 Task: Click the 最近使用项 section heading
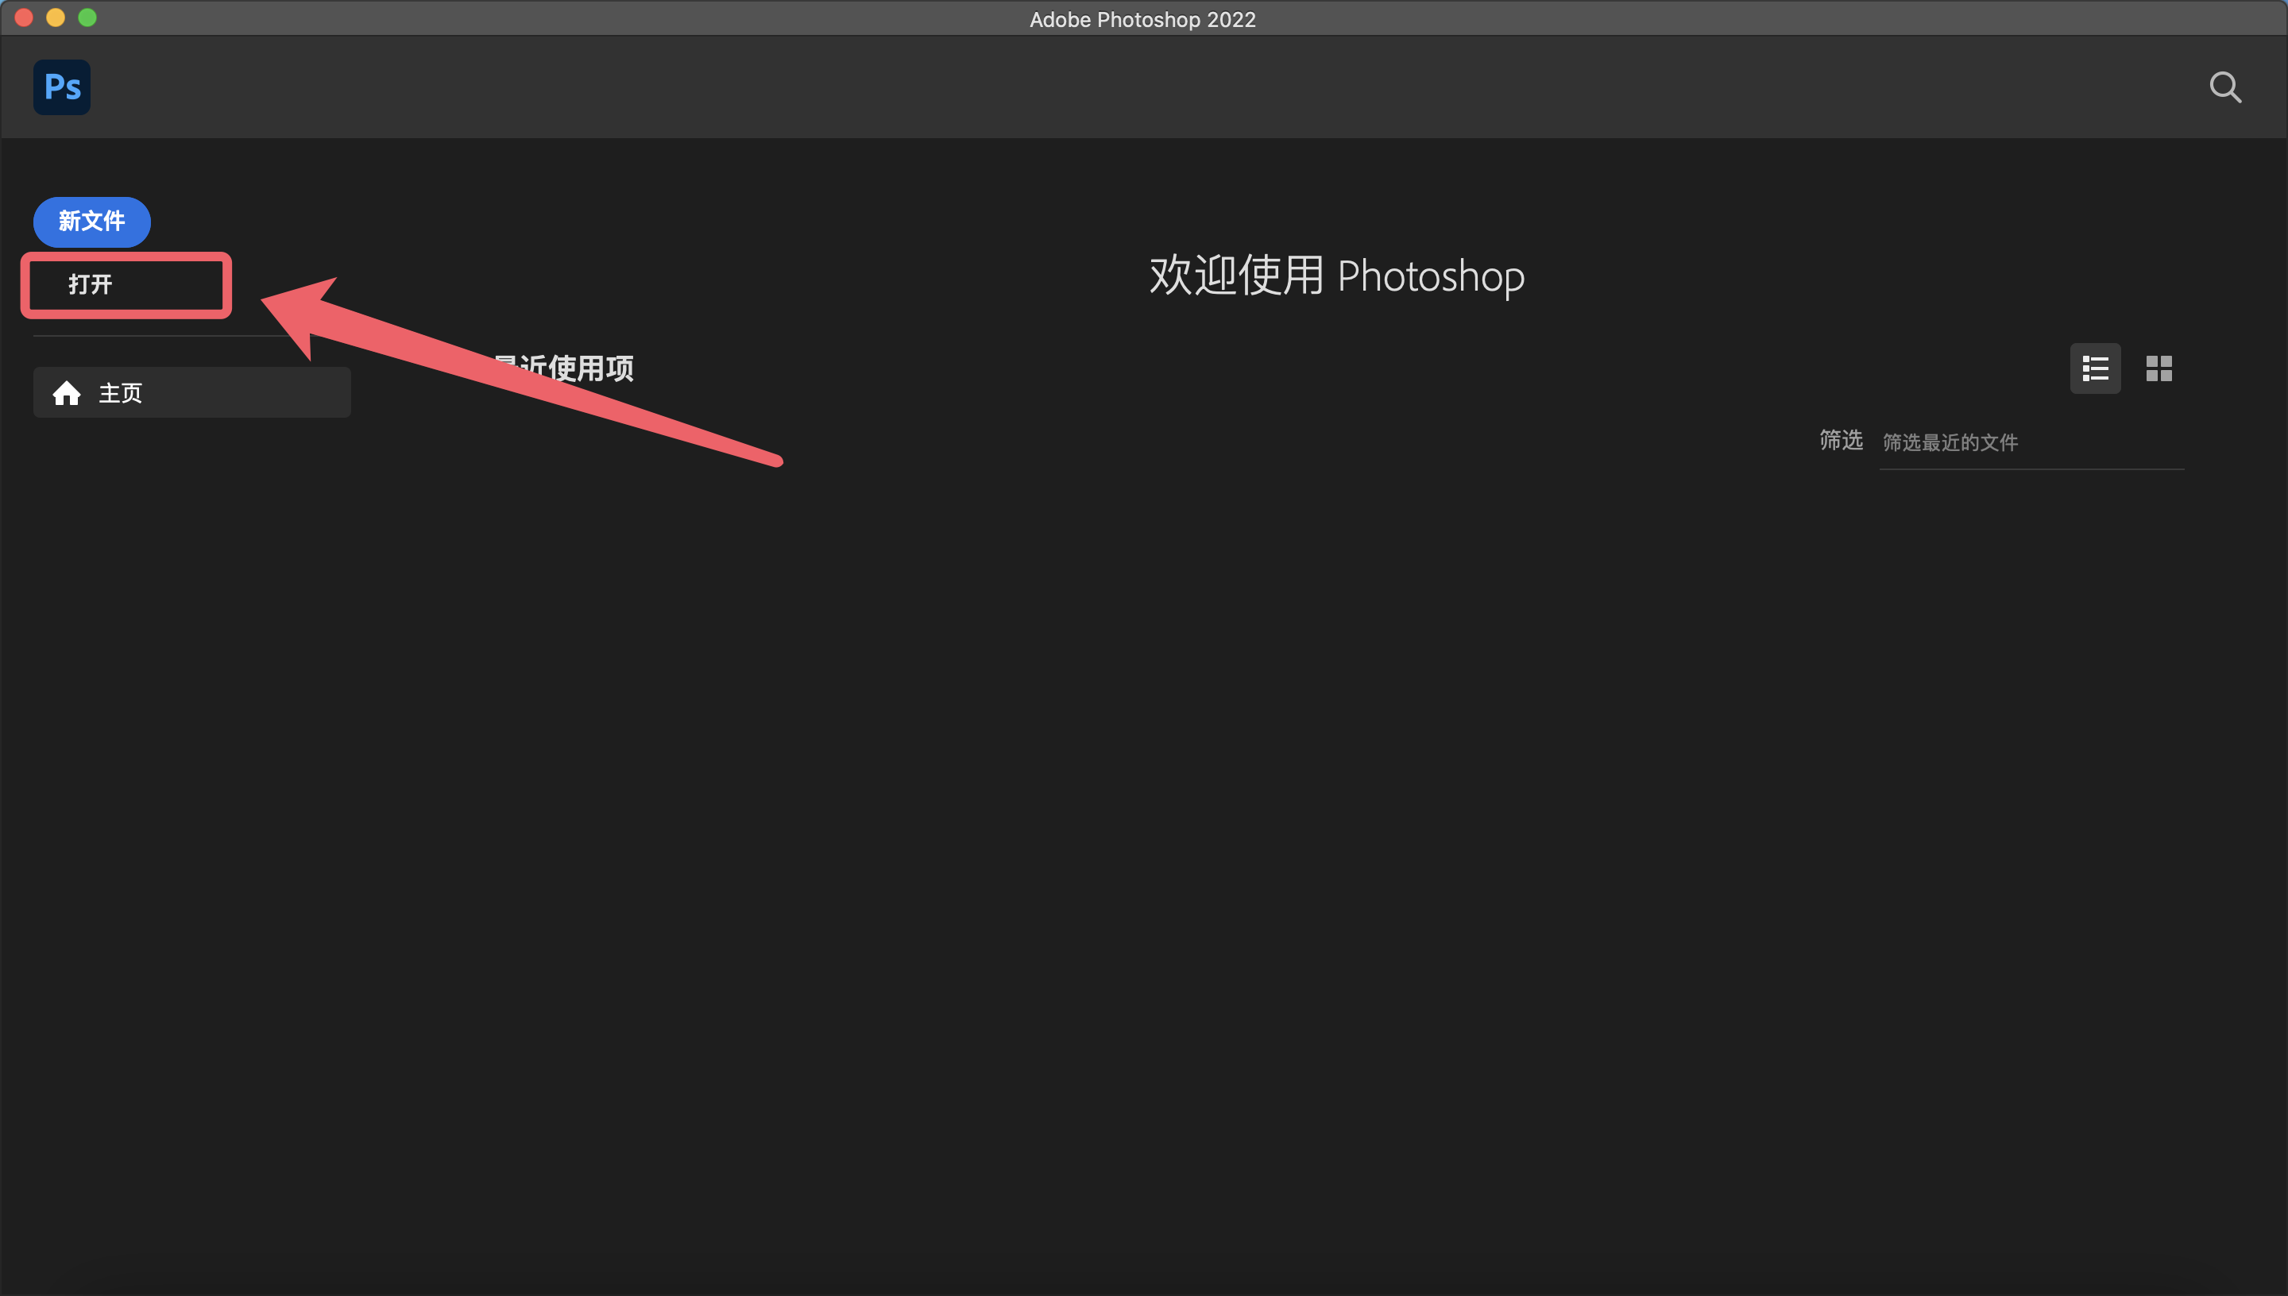tap(564, 368)
